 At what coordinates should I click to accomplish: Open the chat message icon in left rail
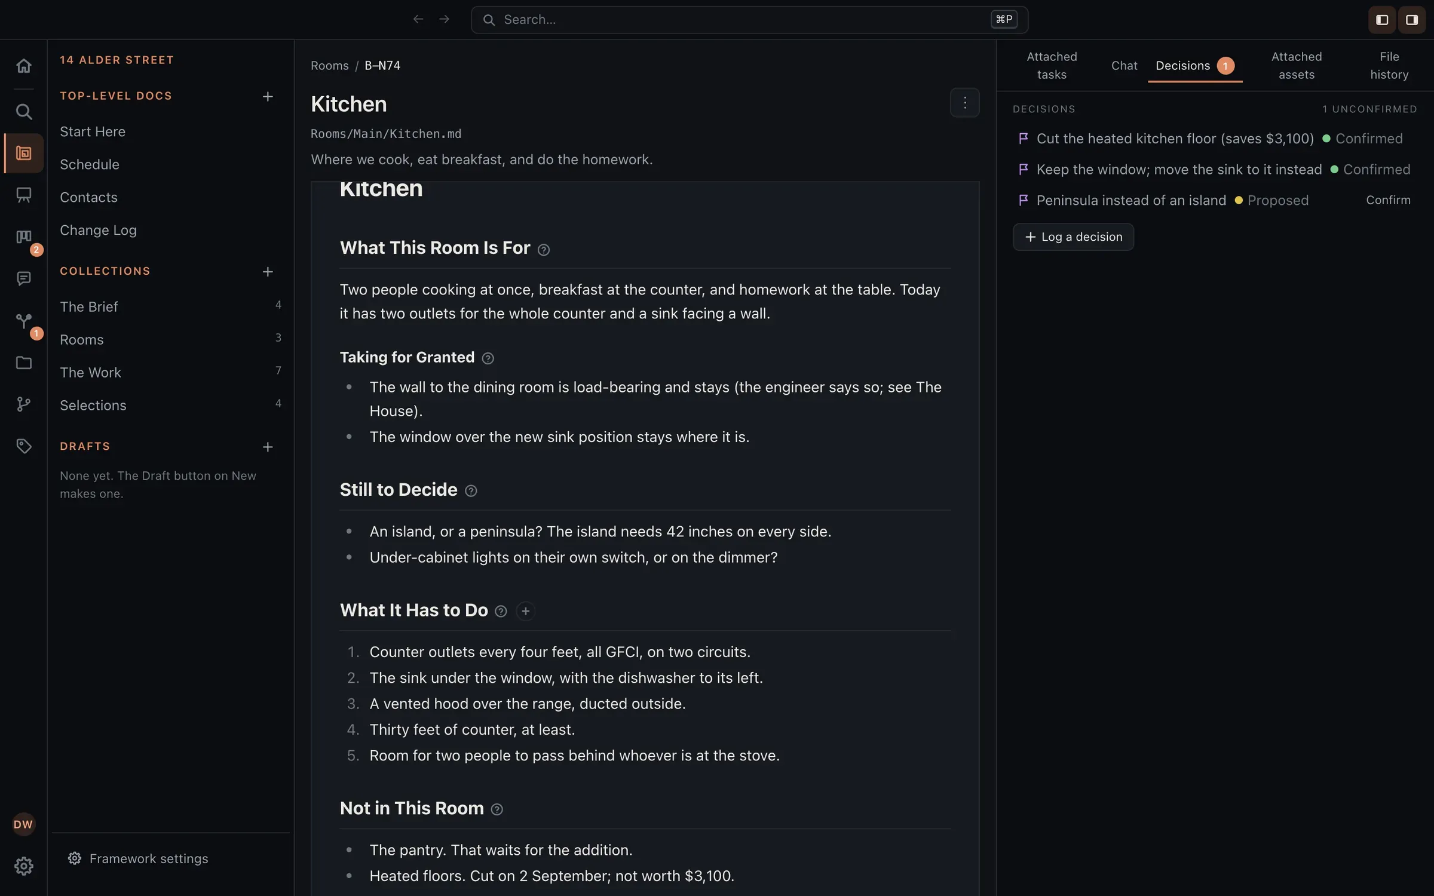click(x=24, y=279)
